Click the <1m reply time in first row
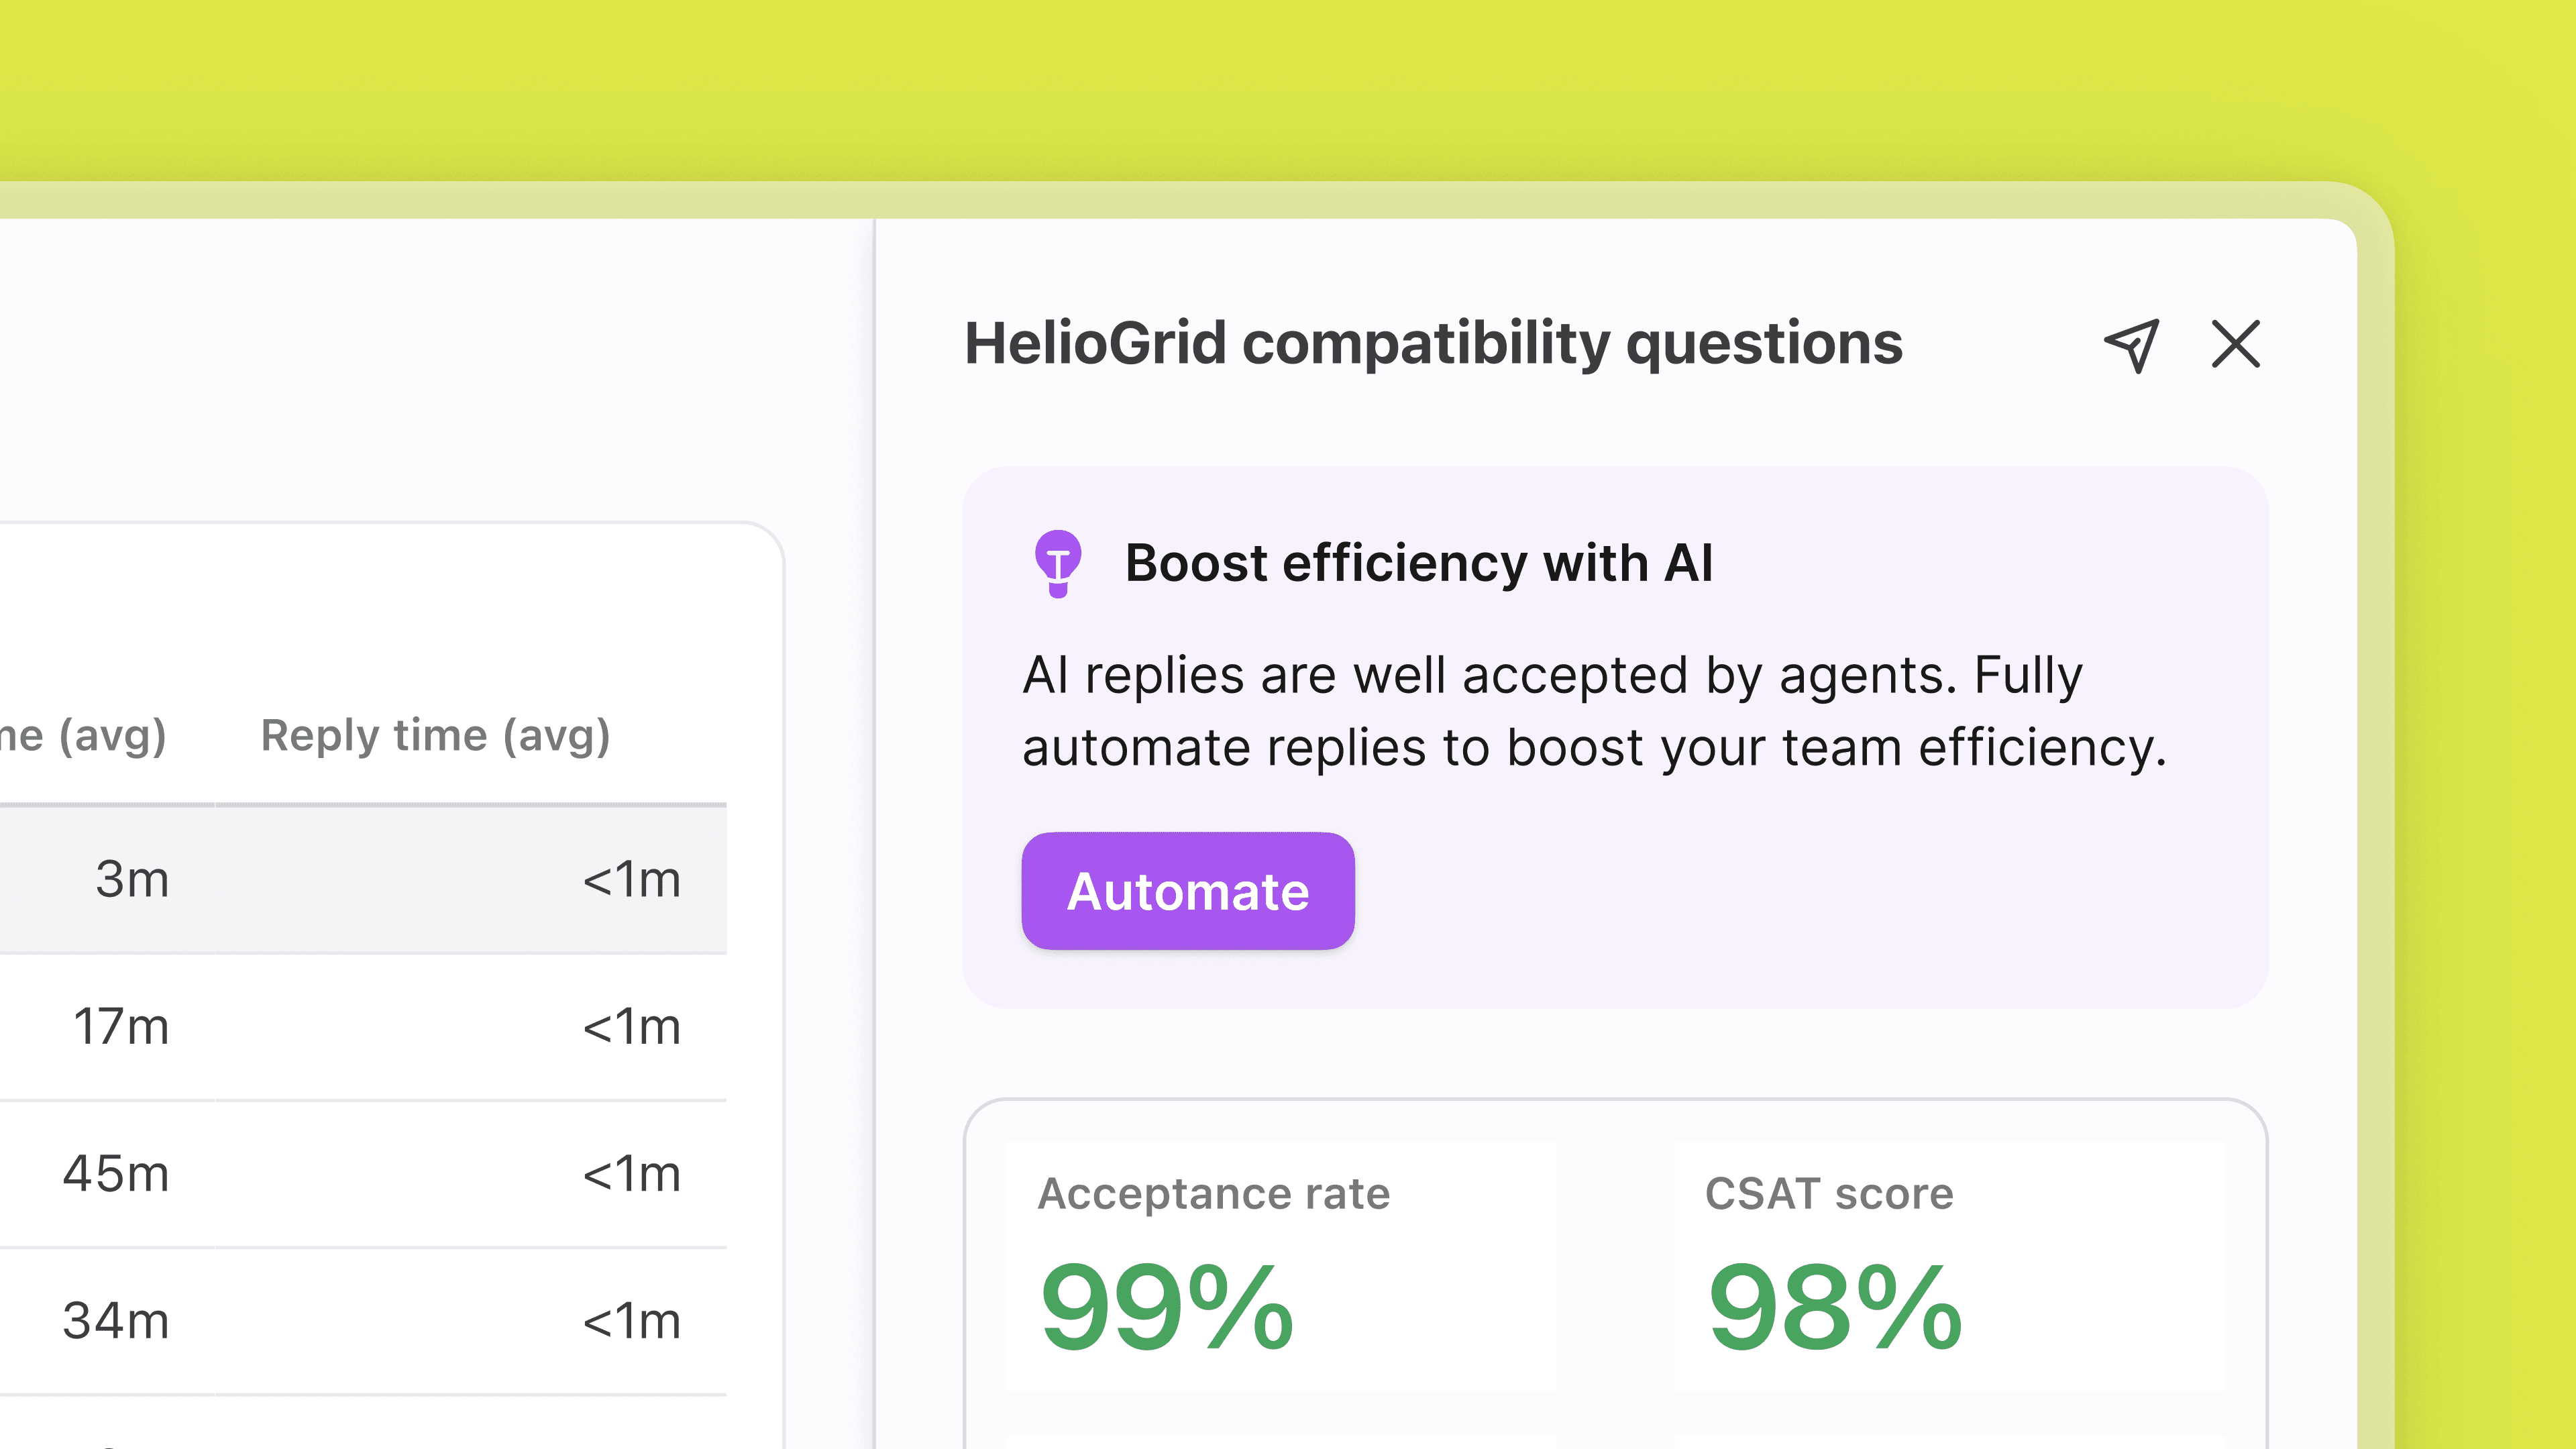2576x1449 pixels. click(632, 880)
